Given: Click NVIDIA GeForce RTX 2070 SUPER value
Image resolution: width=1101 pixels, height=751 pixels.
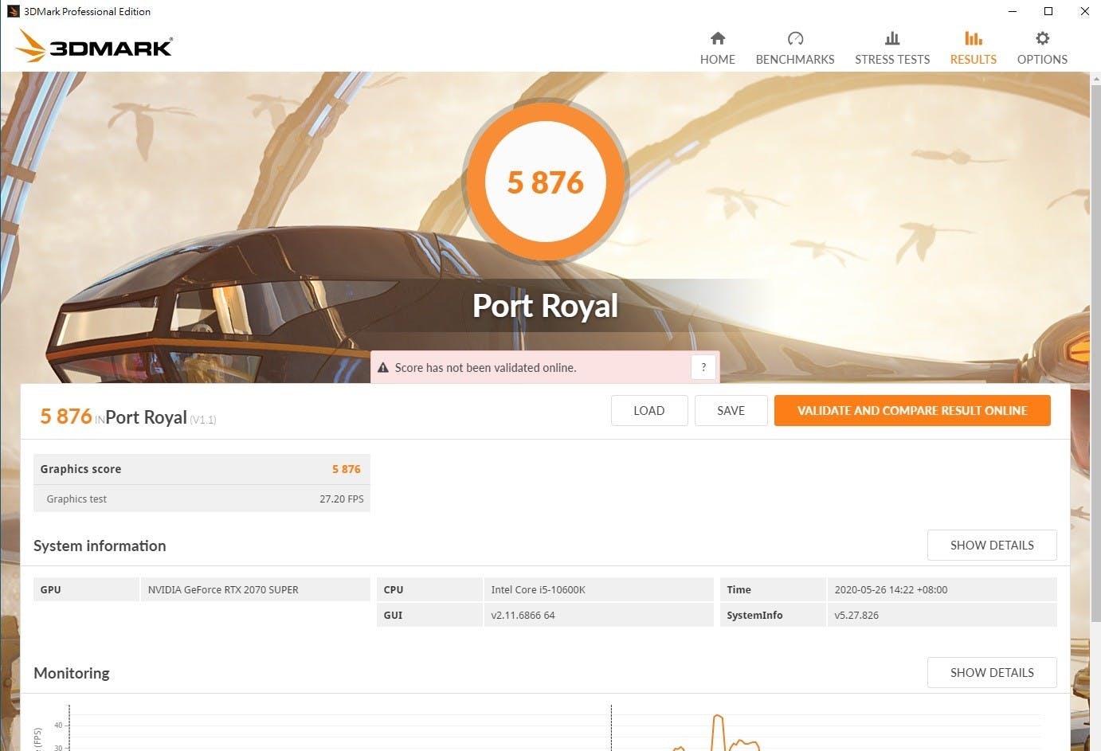Looking at the screenshot, I should point(223,590).
